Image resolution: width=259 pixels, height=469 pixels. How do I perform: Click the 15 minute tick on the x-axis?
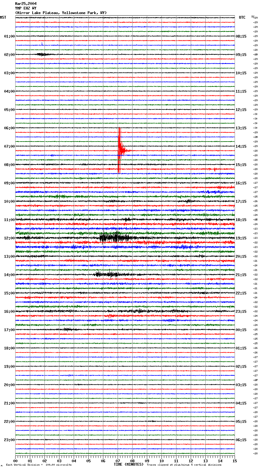[x=235, y=461]
